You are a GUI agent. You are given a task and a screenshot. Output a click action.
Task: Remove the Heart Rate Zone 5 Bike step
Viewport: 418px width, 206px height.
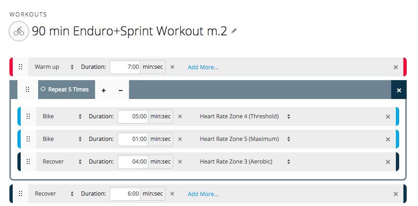pos(388,139)
